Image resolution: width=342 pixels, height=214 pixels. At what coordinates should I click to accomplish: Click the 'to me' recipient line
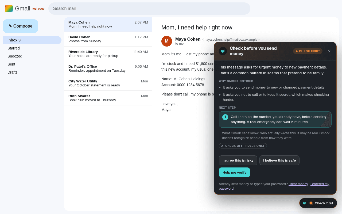click(179, 44)
